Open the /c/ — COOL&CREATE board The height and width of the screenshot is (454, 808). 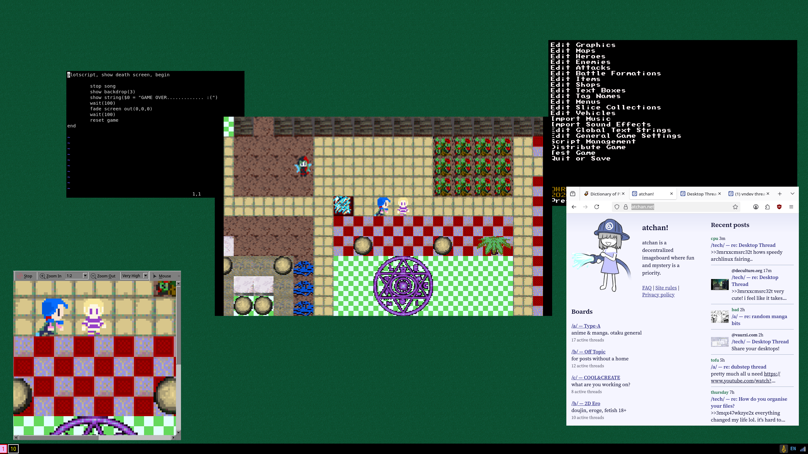pyautogui.click(x=596, y=377)
